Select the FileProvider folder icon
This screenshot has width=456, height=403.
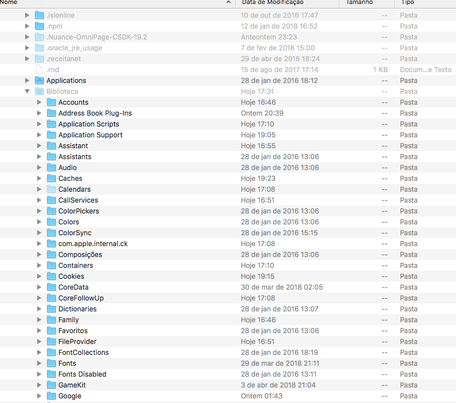click(x=51, y=341)
